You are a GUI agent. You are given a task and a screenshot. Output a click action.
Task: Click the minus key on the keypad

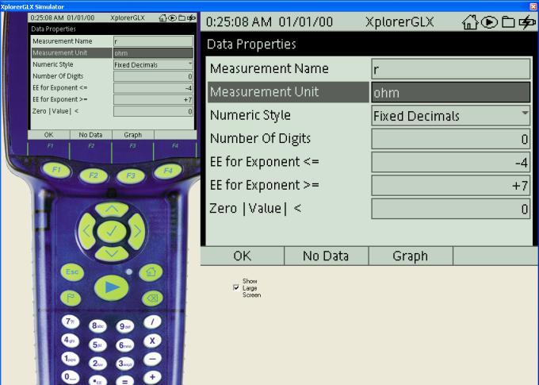152,359
